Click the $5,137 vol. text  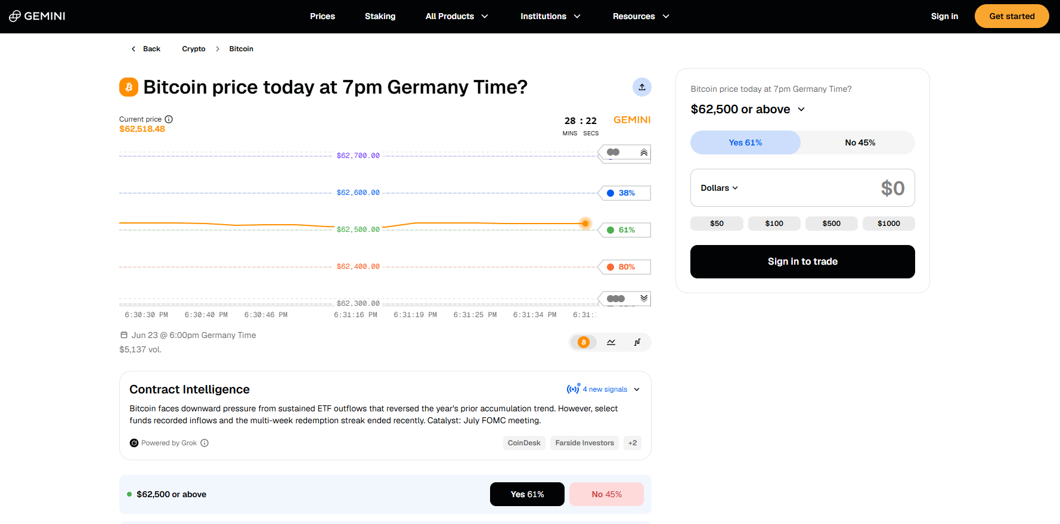coord(140,349)
